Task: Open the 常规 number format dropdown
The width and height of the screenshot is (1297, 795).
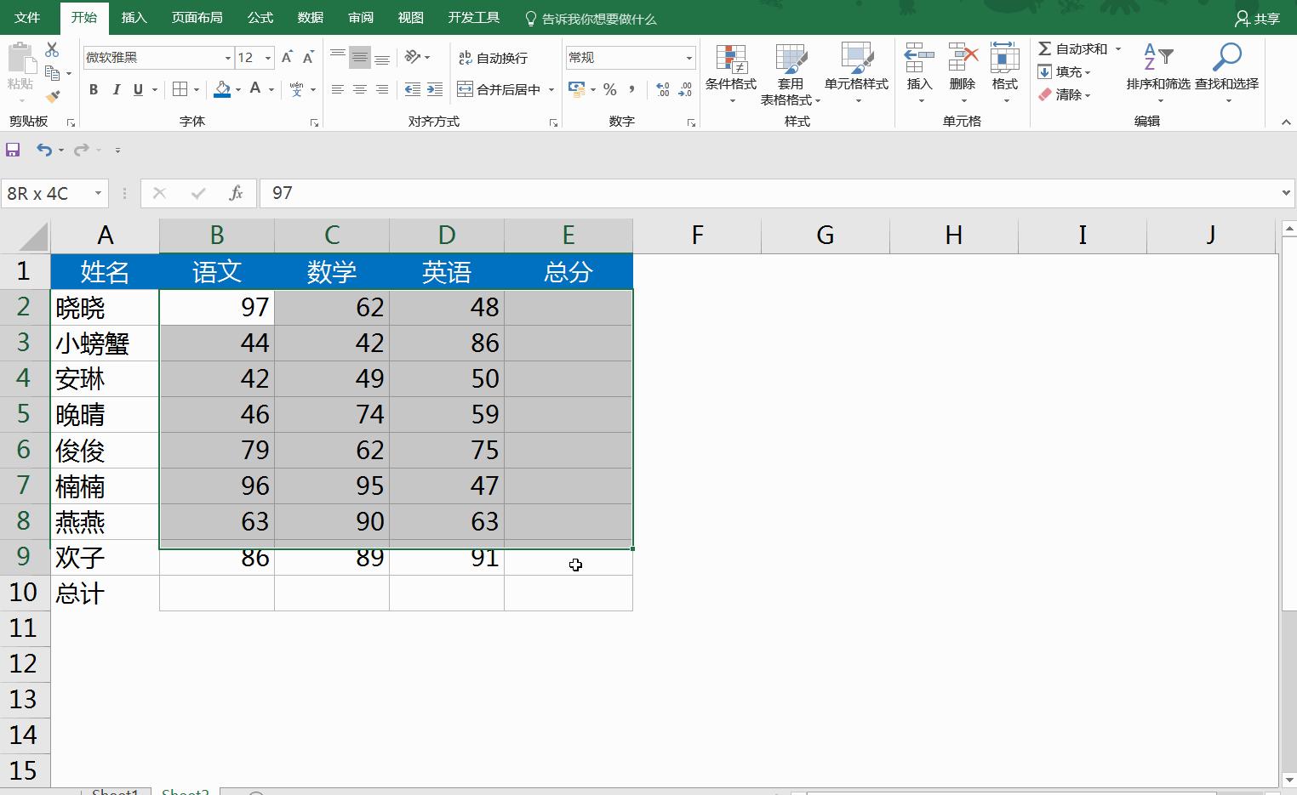Action: (688, 57)
